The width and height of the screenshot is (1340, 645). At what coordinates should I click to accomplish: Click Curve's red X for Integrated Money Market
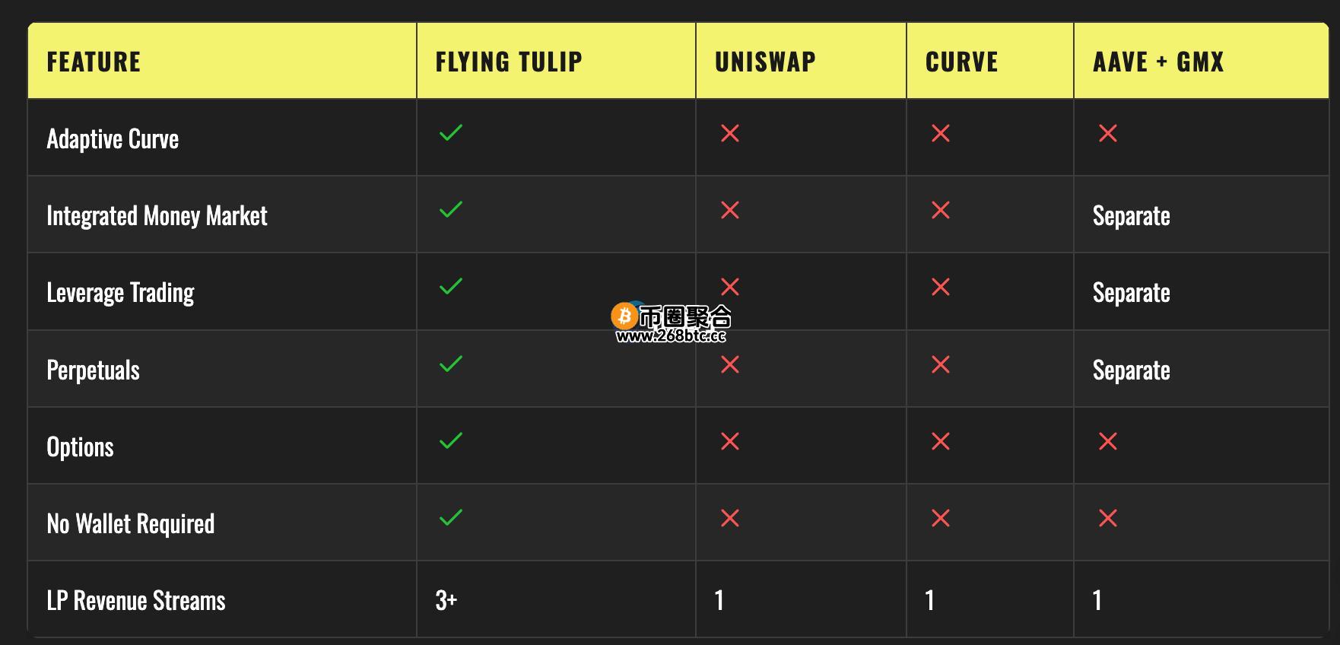(x=941, y=211)
